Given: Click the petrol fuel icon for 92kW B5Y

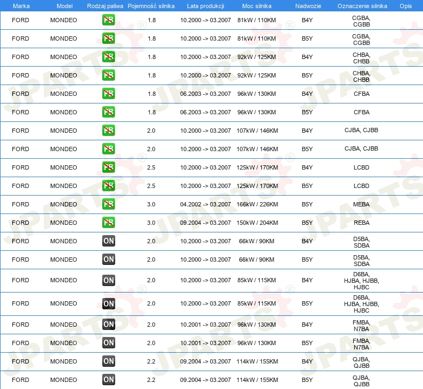Looking at the screenshot, I should click(x=108, y=75).
